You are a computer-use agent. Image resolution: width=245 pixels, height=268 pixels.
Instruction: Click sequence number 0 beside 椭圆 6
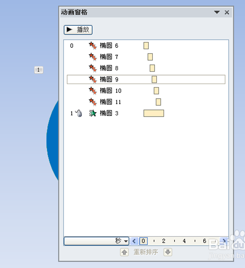[72, 46]
